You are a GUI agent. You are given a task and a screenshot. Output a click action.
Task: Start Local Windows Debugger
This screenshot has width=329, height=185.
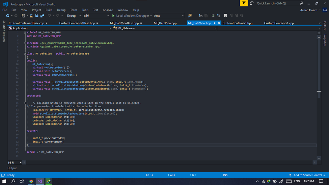pos(130,16)
